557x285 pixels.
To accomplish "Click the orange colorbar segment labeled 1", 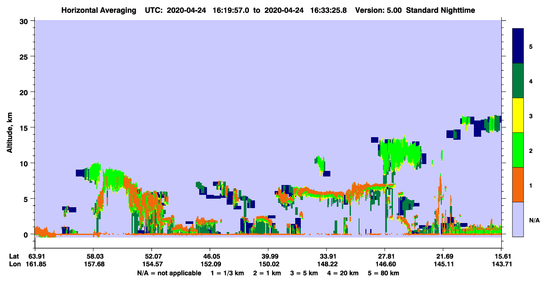I will coord(518,185).
